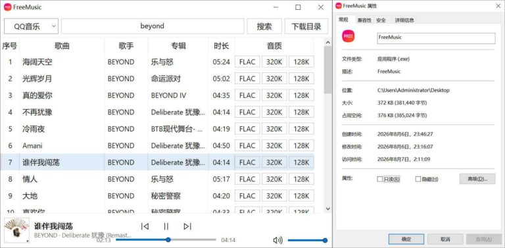The image size is (505, 248).
Task: Download 海阔天空 in 320K quality
Action: 274,62
